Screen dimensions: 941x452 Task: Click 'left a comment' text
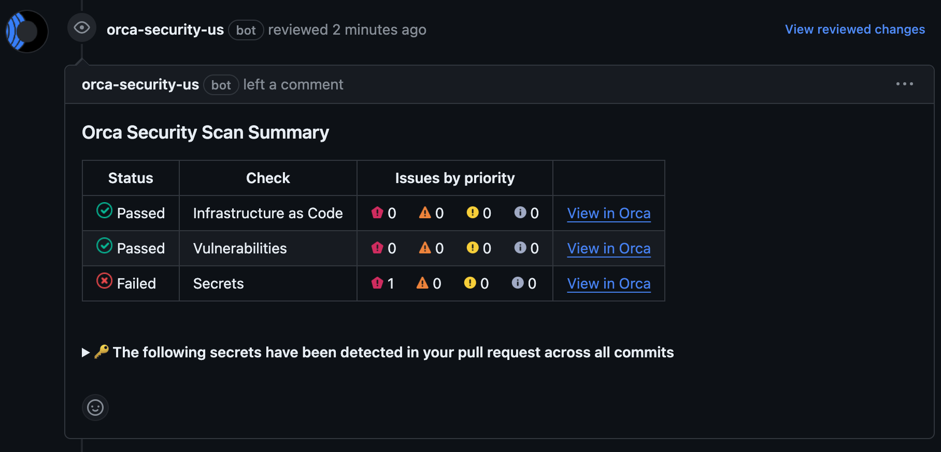click(x=293, y=85)
